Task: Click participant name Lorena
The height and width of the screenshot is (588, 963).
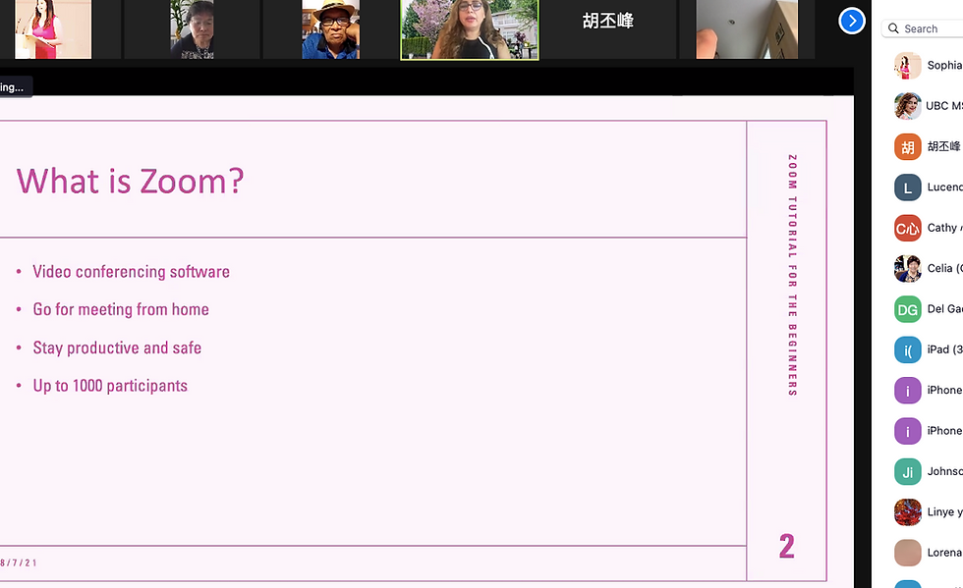Action: click(944, 553)
